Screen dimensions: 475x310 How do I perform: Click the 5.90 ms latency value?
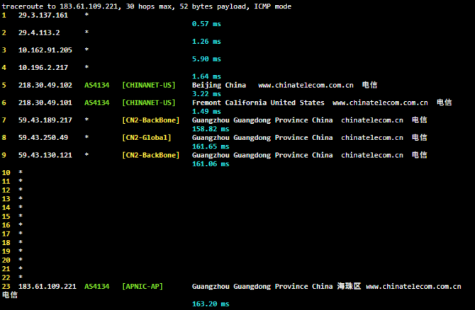coord(206,59)
